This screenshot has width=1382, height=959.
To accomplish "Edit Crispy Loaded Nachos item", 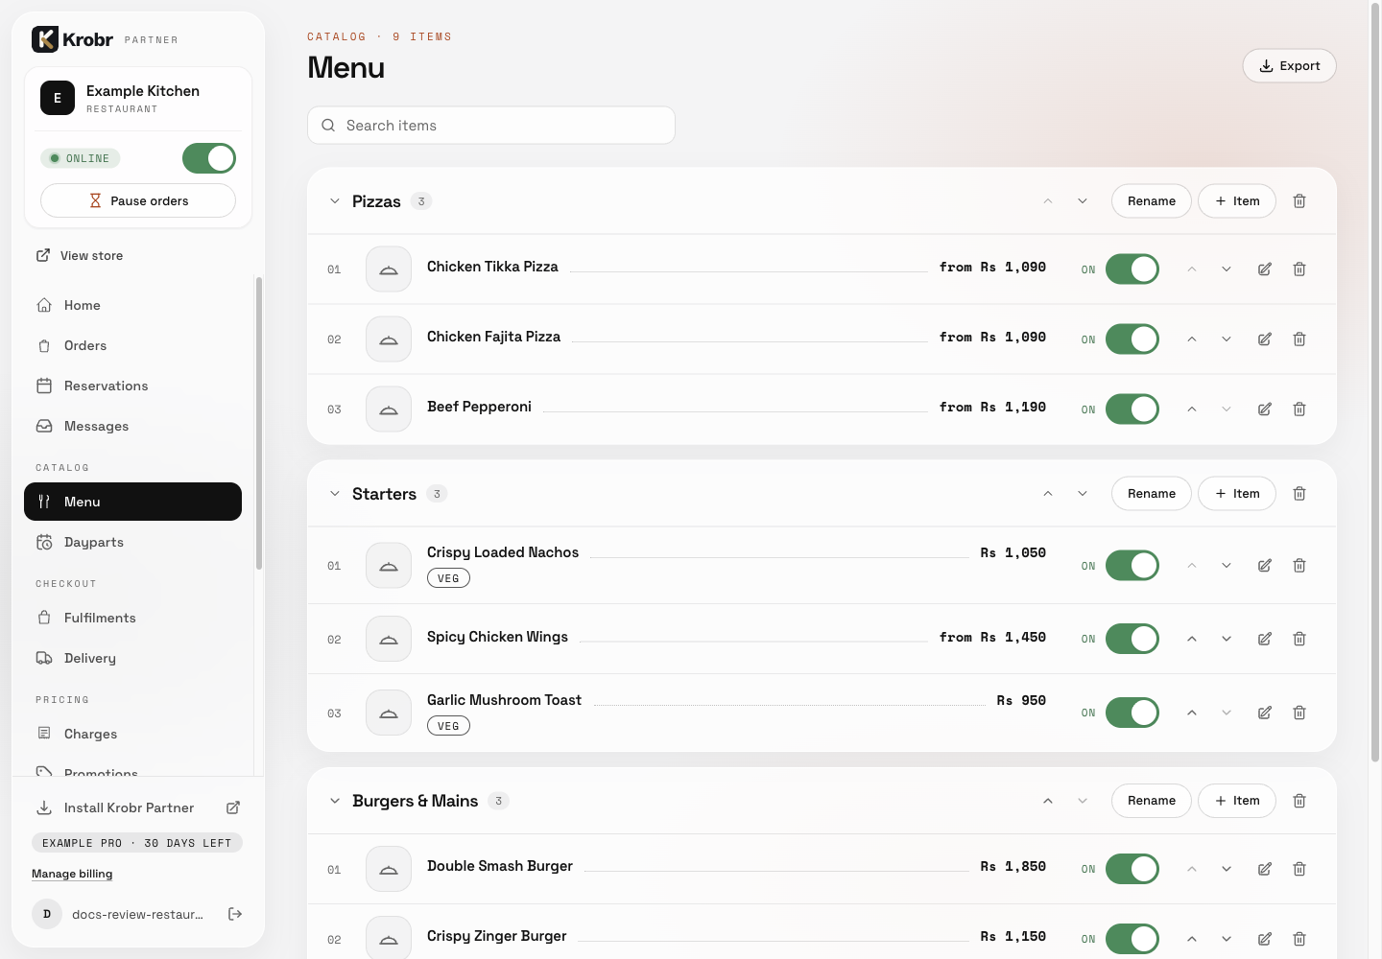I will pos(1265,566).
